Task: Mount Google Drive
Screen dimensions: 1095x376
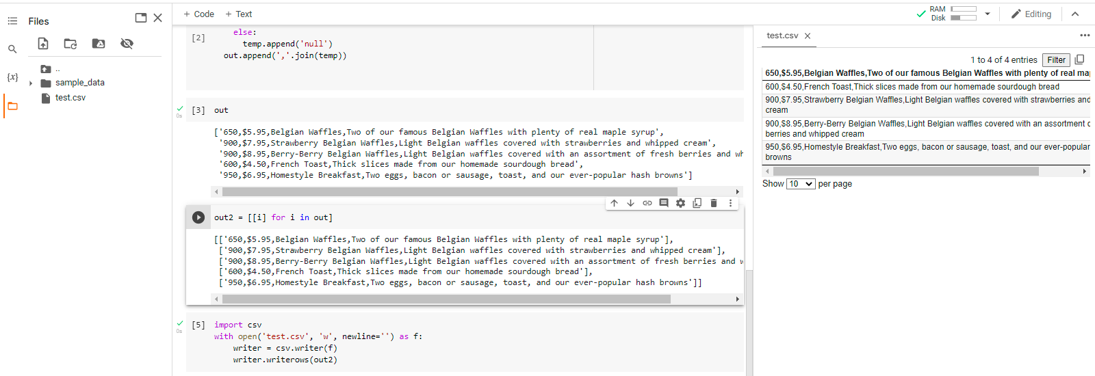Action: 99,44
